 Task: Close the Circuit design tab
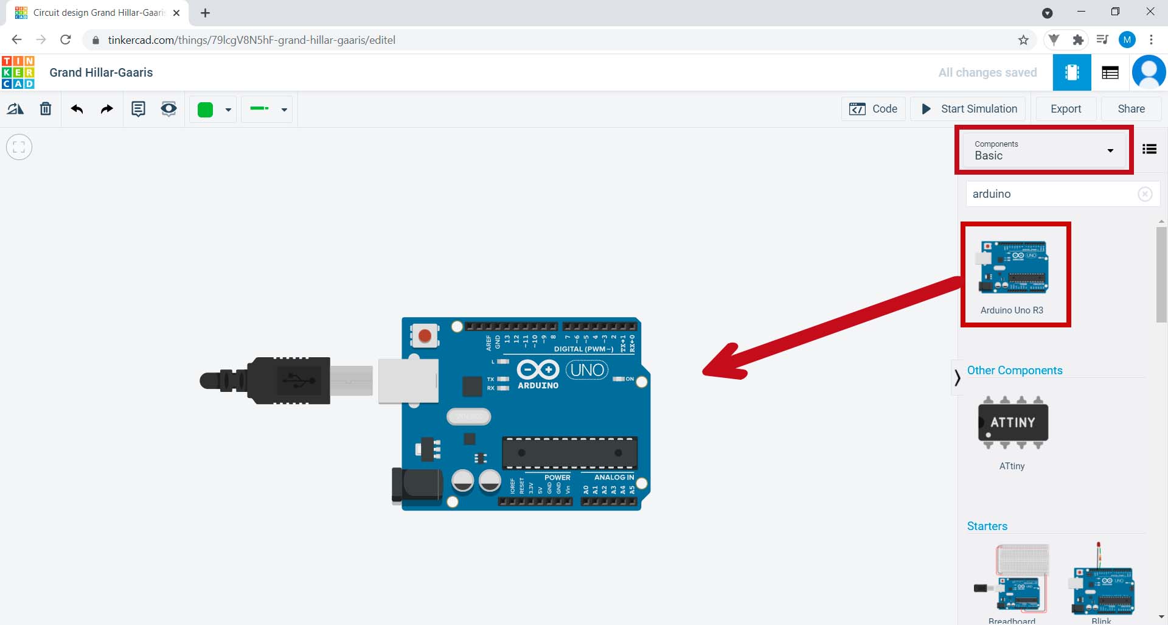[176, 13]
